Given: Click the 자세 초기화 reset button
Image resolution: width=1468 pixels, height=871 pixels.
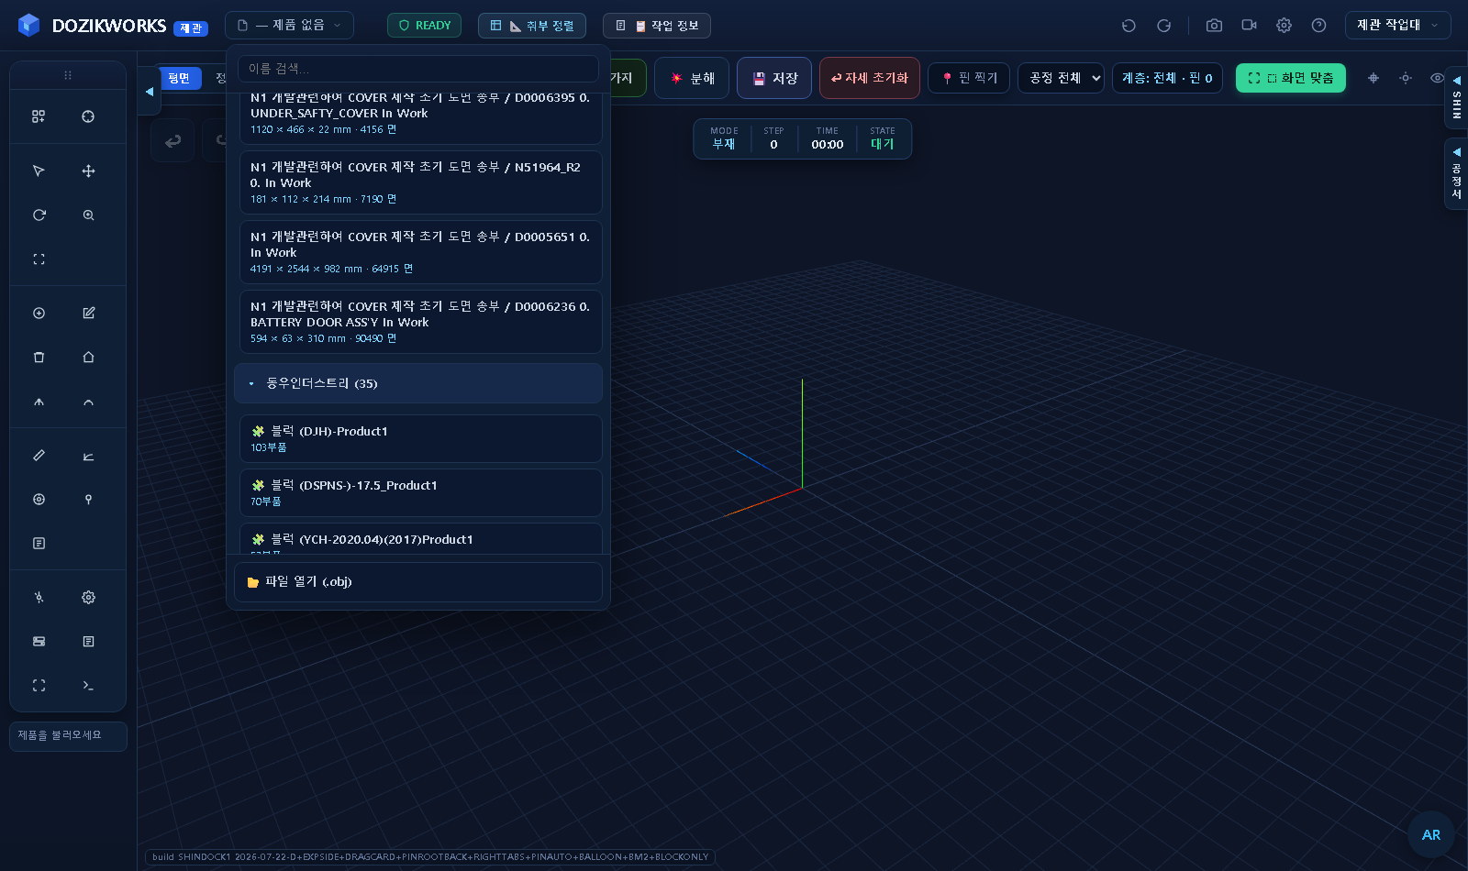Looking at the screenshot, I should pyautogui.click(x=870, y=78).
